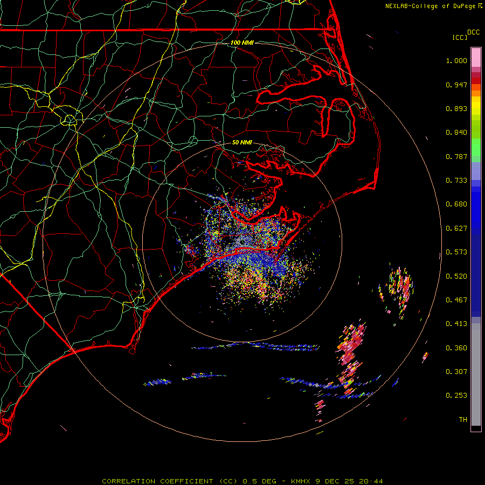Select the 0.520 scale value
The width and height of the screenshot is (485, 485).
[x=456, y=276]
